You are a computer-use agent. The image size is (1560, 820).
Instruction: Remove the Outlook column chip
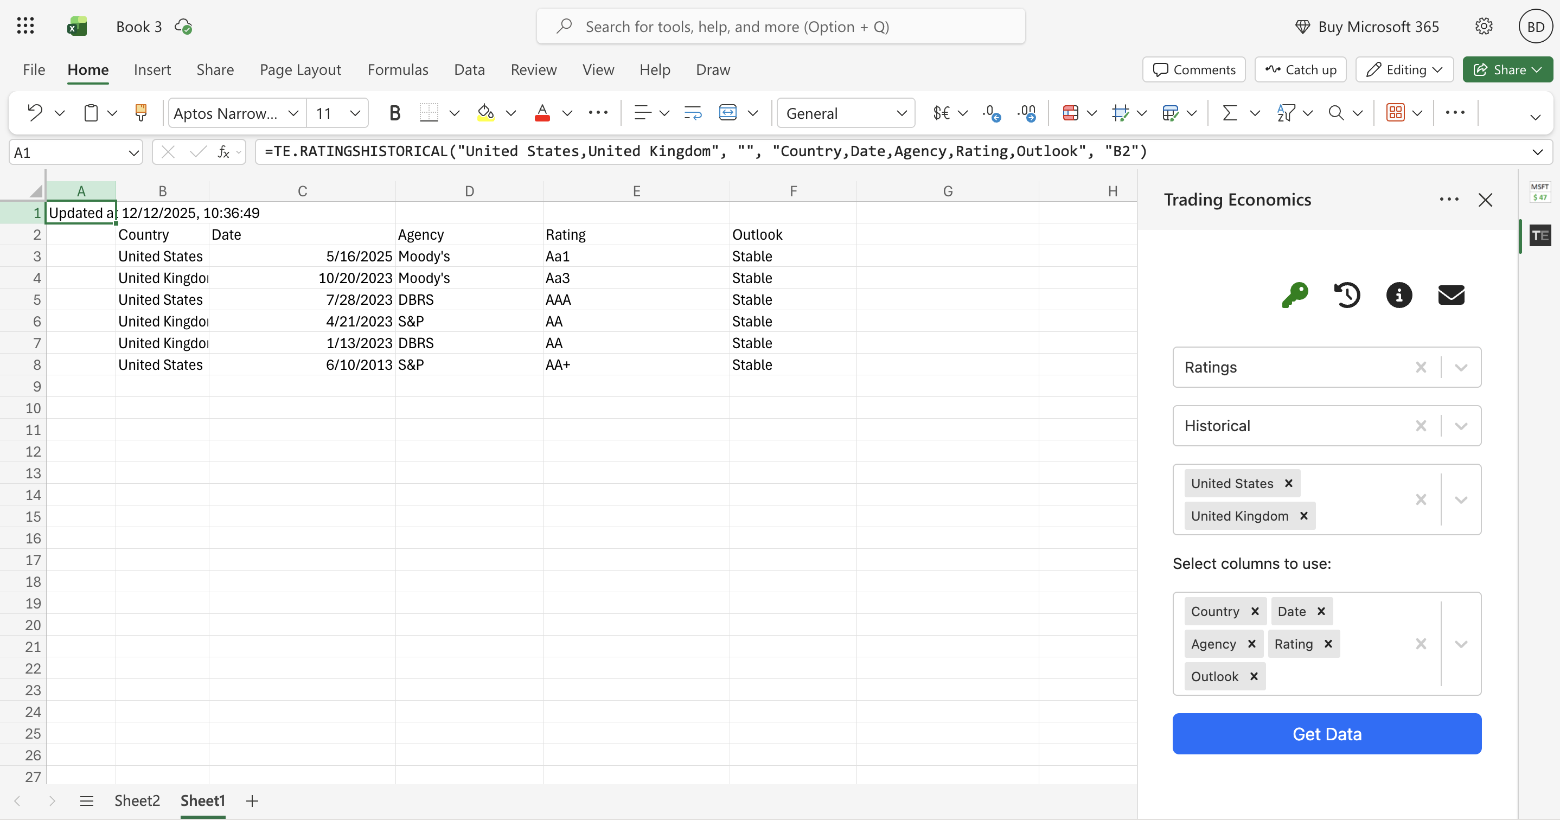point(1255,676)
